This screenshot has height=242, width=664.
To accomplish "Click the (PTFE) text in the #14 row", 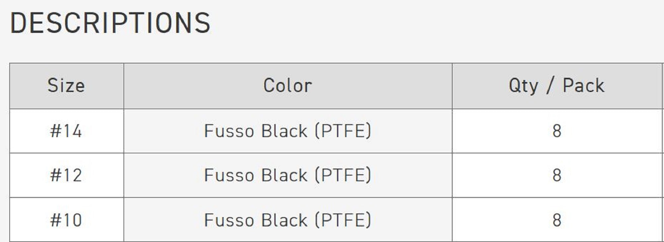I will pos(343,131).
